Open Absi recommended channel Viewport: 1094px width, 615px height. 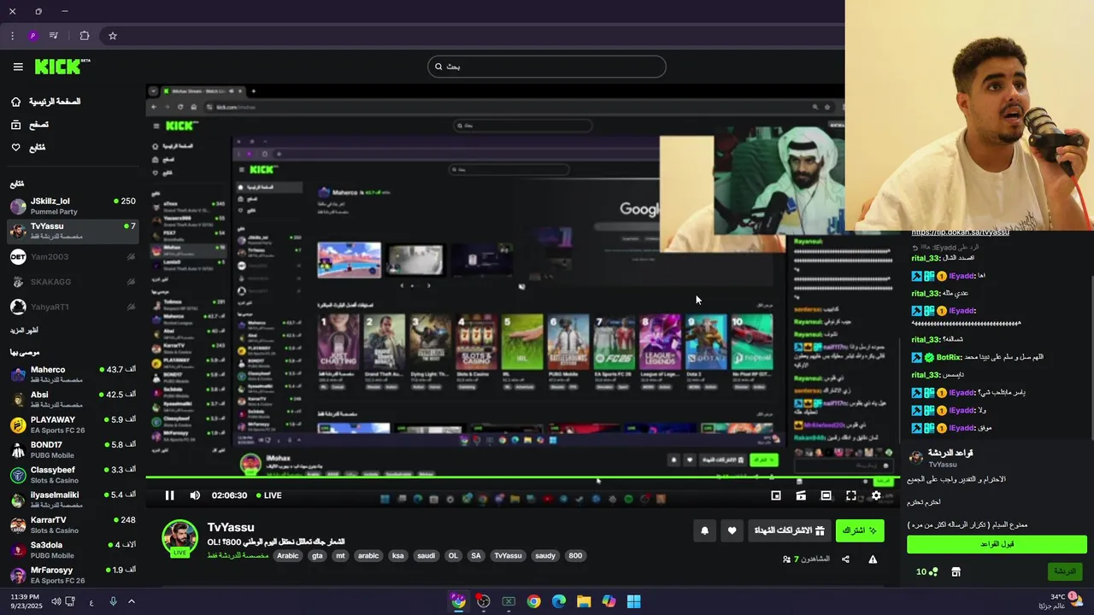73,400
